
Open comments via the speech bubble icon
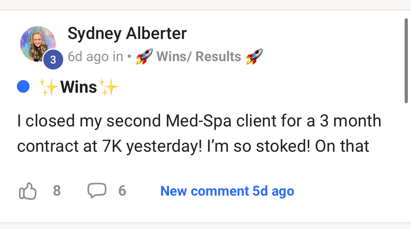pos(97,190)
